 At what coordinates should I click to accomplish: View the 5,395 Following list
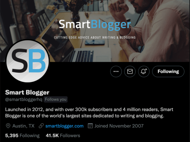click(x=22, y=136)
